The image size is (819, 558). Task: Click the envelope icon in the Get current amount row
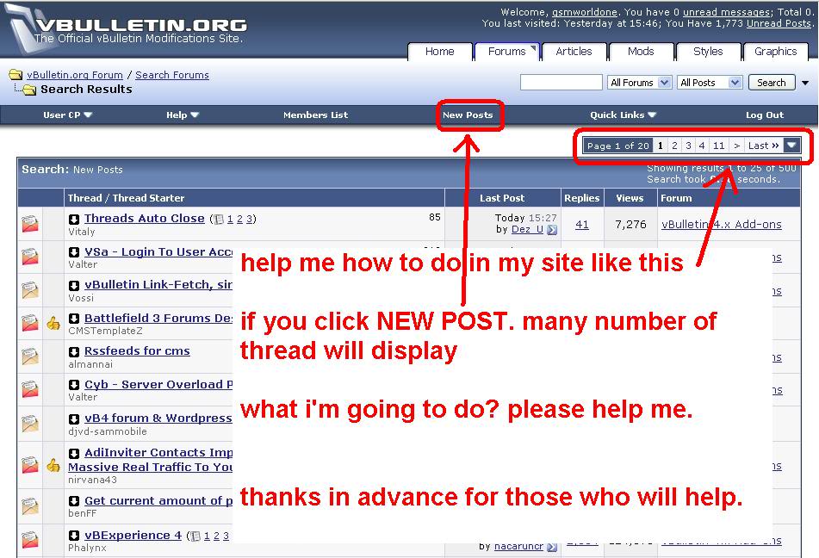coord(30,505)
